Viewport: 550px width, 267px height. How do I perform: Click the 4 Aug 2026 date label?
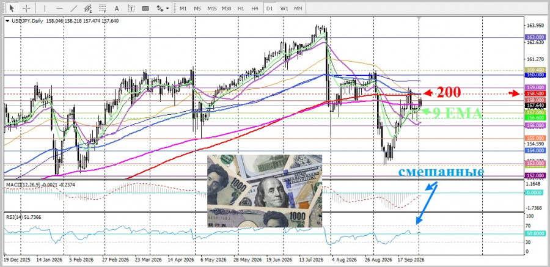344,260
